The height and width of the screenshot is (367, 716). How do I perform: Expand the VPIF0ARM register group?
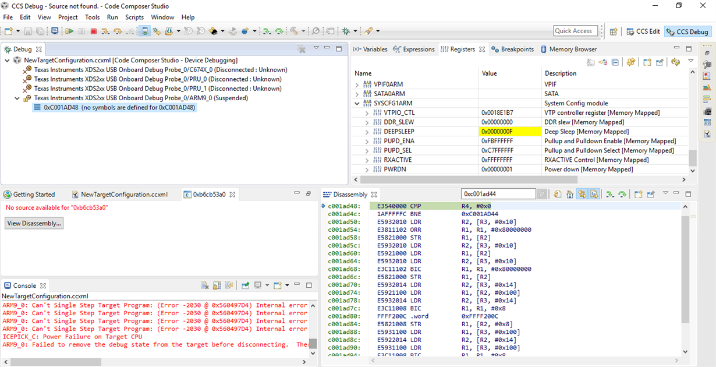[x=357, y=84]
